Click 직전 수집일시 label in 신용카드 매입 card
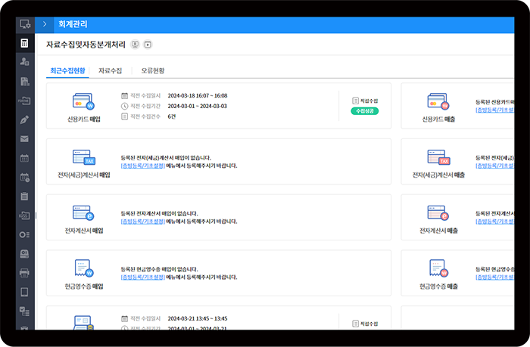The width and height of the screenshot is (530, 347). pos(145,95)
